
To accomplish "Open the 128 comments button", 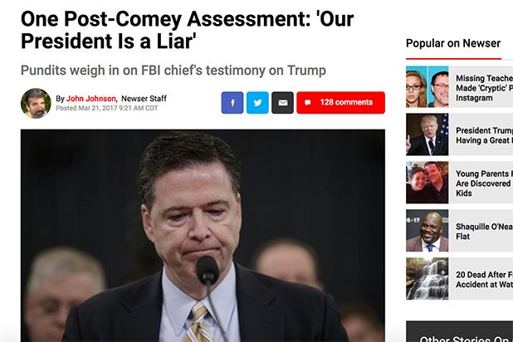I will pyautogui.click(x=341, y=103).
